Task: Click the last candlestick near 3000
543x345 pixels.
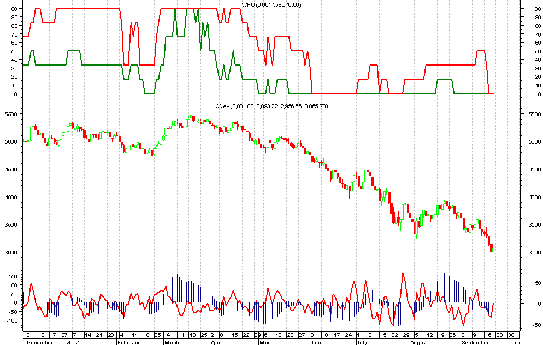Action: click(494, 250)
